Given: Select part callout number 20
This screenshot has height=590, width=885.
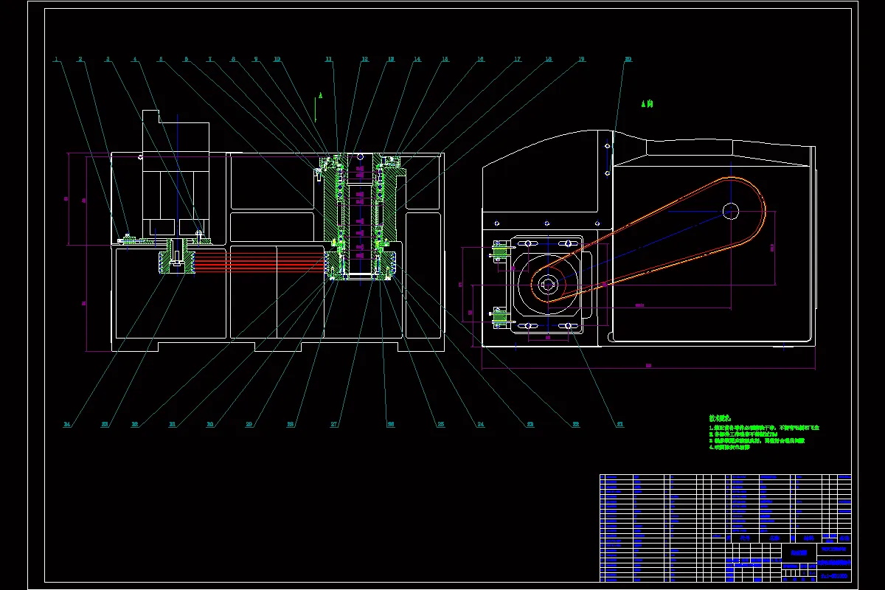Looking at the screenshot, I should click(628, 60).
